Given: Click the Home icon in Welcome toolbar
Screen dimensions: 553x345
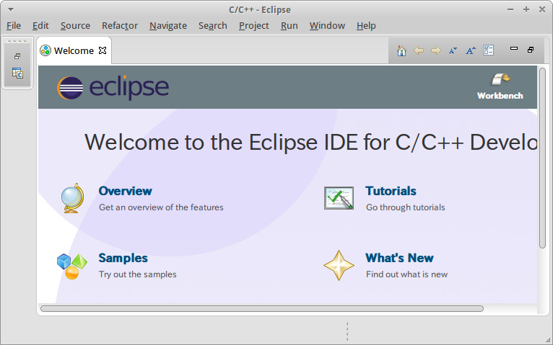Looking at the screenshot, I should [x=401, y=50].
